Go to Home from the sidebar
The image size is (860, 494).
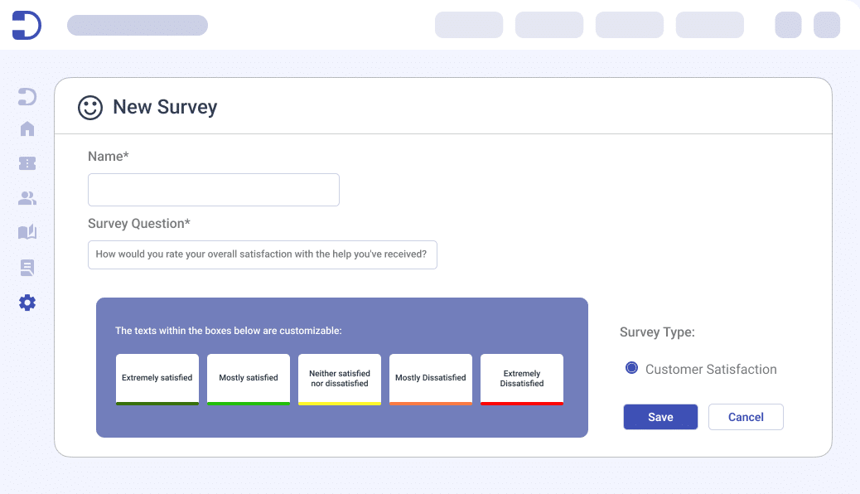pyautogui.click(x=27, y=128)
